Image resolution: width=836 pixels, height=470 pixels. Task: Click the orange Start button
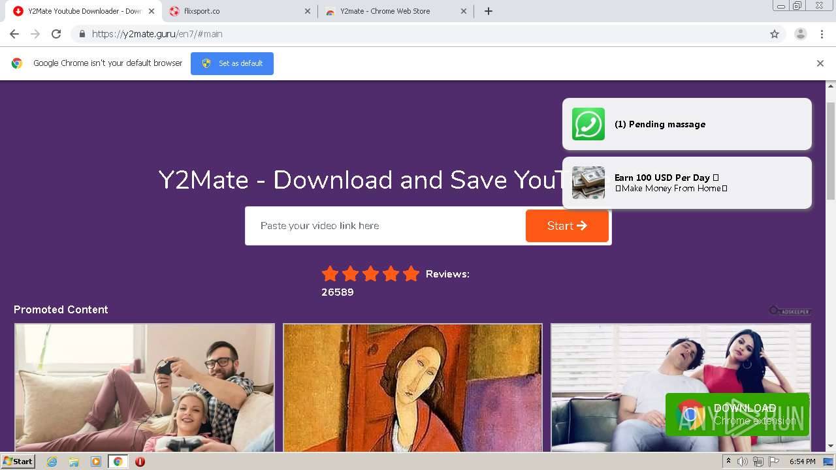(567, 226)
